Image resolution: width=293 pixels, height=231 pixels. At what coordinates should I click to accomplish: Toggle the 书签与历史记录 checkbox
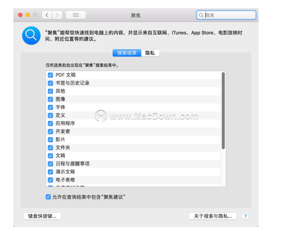(x=51, y=83)
